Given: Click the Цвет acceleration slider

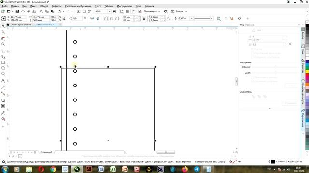Looking at the screenshot, I should (x=276, y=73).
